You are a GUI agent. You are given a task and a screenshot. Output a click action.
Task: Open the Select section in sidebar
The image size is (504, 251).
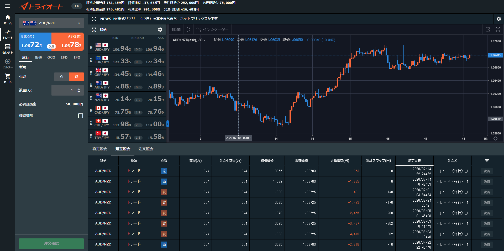[8, 49]
